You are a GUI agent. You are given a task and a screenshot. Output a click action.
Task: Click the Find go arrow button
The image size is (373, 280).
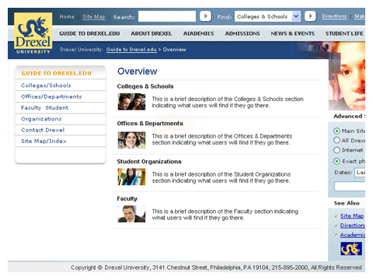click(x=310, y=16)
